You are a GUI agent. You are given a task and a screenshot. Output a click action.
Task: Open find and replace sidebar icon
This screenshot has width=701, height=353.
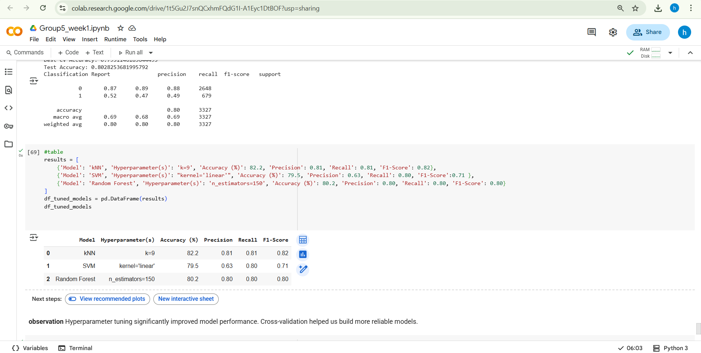[8, 90]
